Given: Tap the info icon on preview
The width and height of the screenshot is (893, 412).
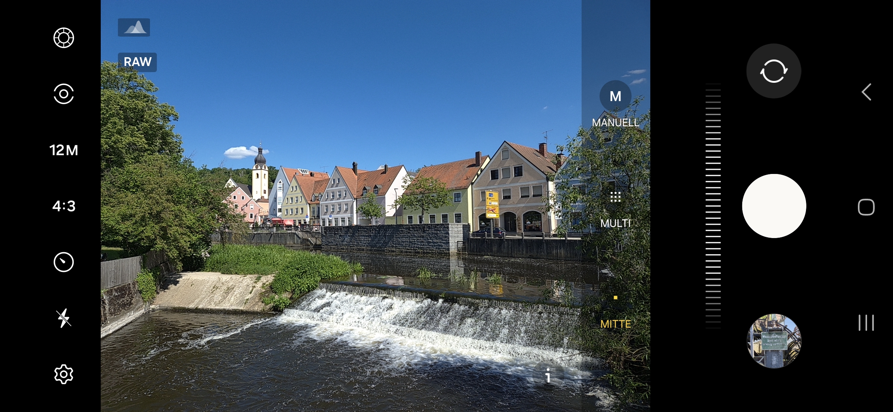Looking at the screenshot, I should [x=548, y=375].
